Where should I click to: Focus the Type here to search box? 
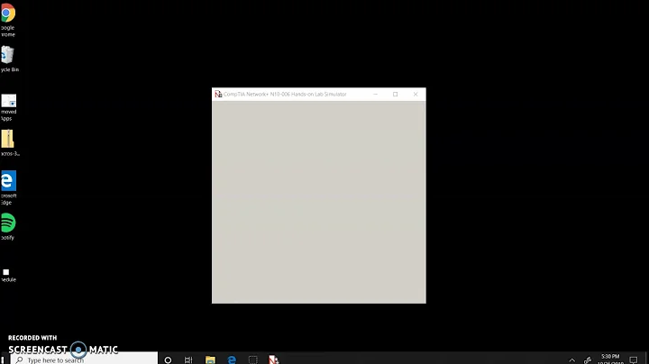[x=84, y=359]
